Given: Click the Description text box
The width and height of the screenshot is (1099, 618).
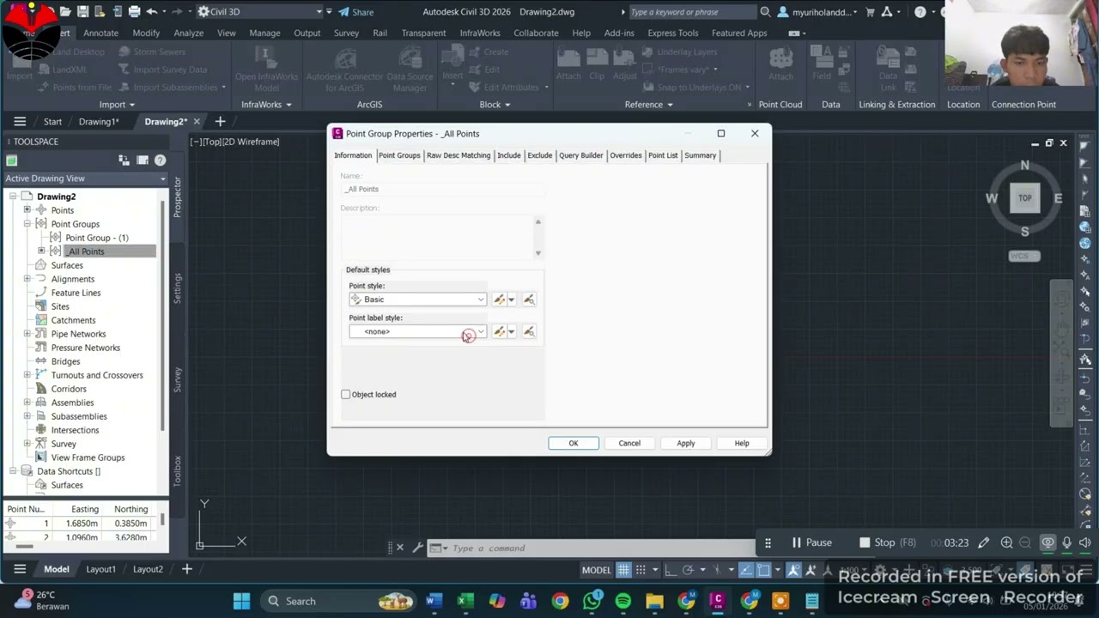Looking at the screenshot, I should coord(442,236).
